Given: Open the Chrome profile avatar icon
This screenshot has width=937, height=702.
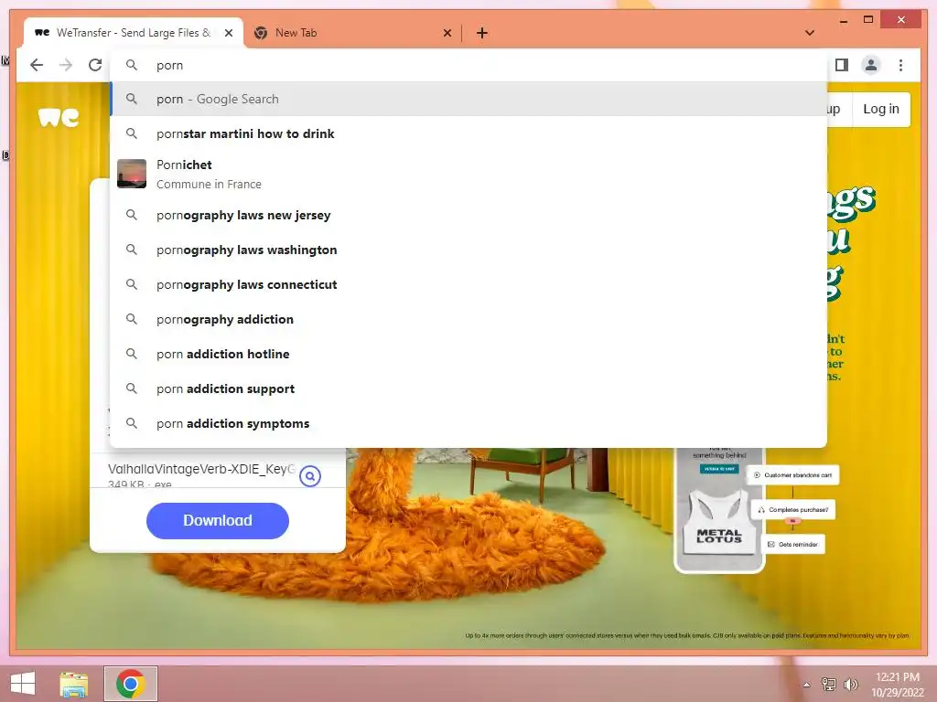Looking at the screenshot, I should [x=871, y=65].
